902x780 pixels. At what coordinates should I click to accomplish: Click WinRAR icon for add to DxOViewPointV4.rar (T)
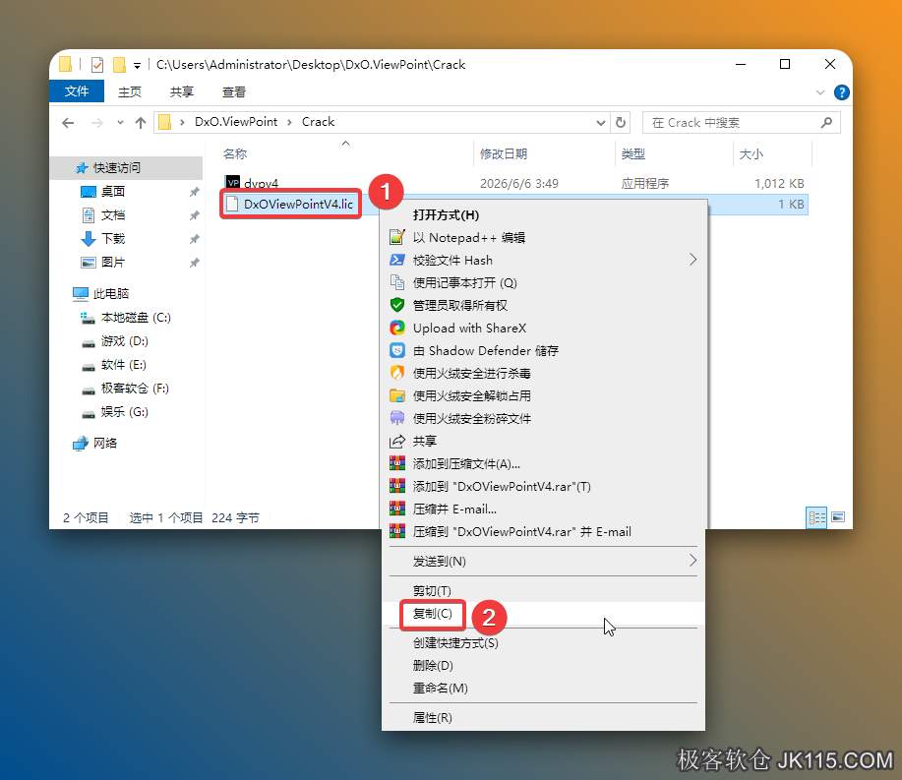pos(397,486)
